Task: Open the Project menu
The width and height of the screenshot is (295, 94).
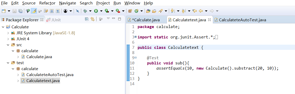Action: point(103,3)
